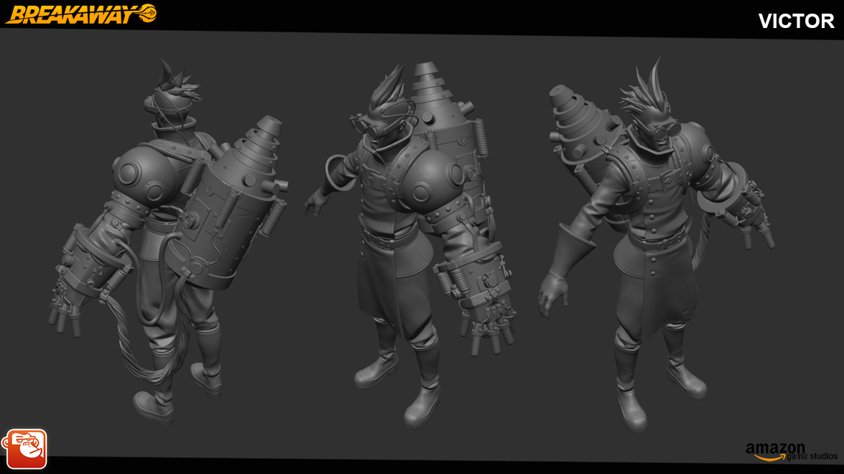844x474 pixels.
Task: Click the Amazon Game Studios logo
Action: coord(792,452)
